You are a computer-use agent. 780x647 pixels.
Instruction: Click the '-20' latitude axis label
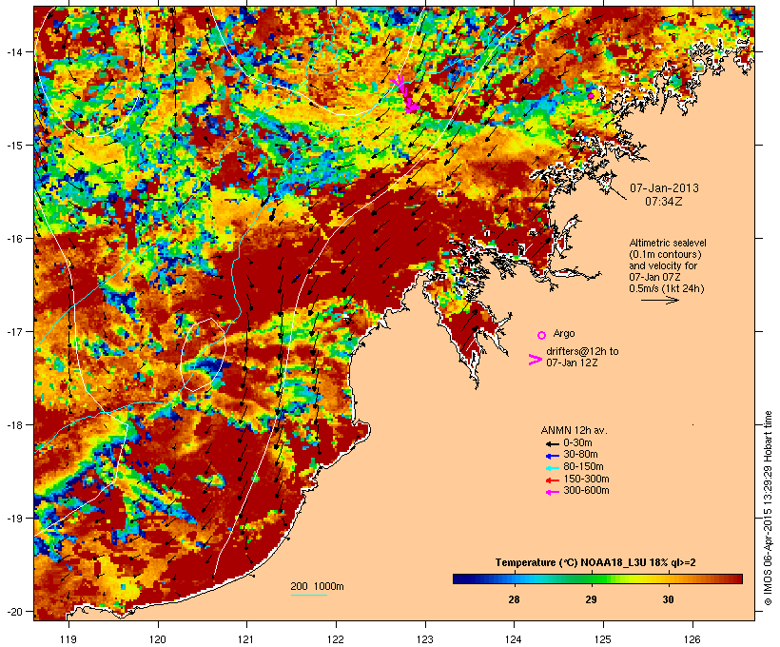coord(13,611)
